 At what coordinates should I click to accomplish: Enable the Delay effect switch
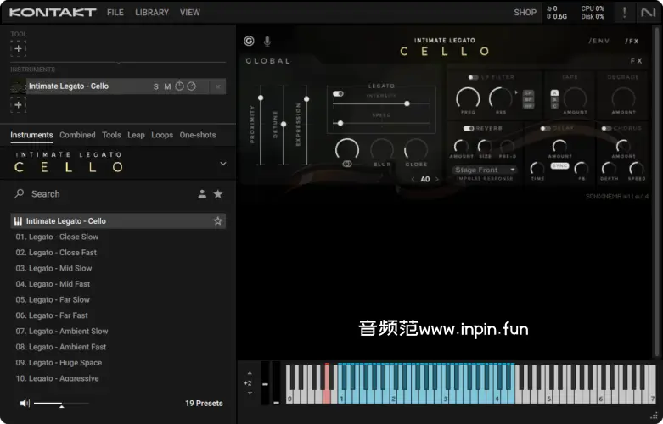click(547, 128)
